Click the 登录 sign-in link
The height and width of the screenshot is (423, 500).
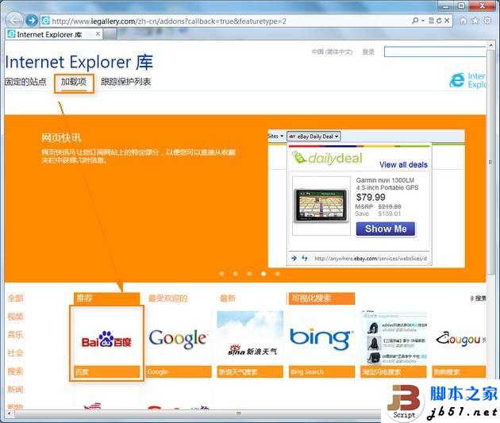click(368, 52)
